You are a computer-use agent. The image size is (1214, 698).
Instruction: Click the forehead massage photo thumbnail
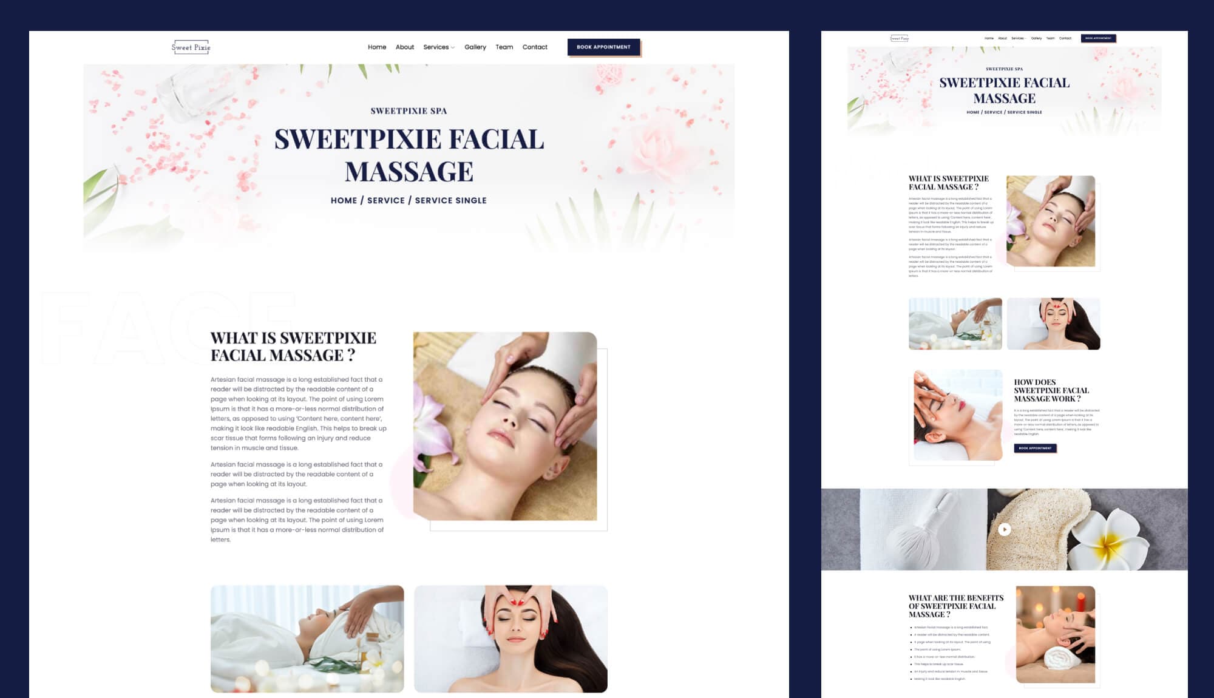pyautogui.click(x=512, y=639)
